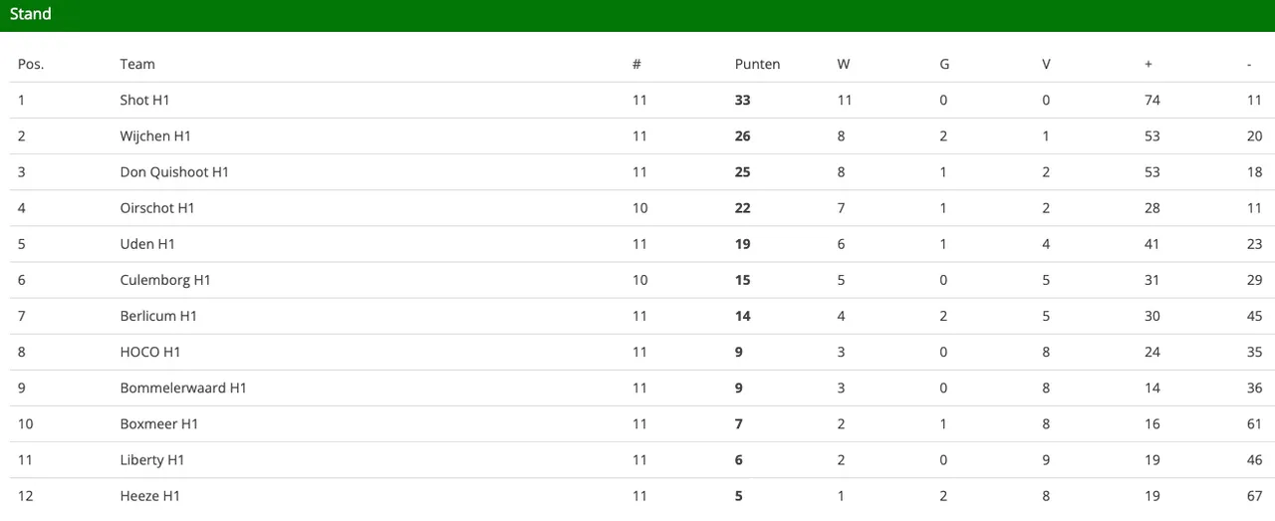Image resolution: width=1275 pixels, height=521 pixels.
Task: Click the green Stand header bar
Action: (x=637, y=15)
